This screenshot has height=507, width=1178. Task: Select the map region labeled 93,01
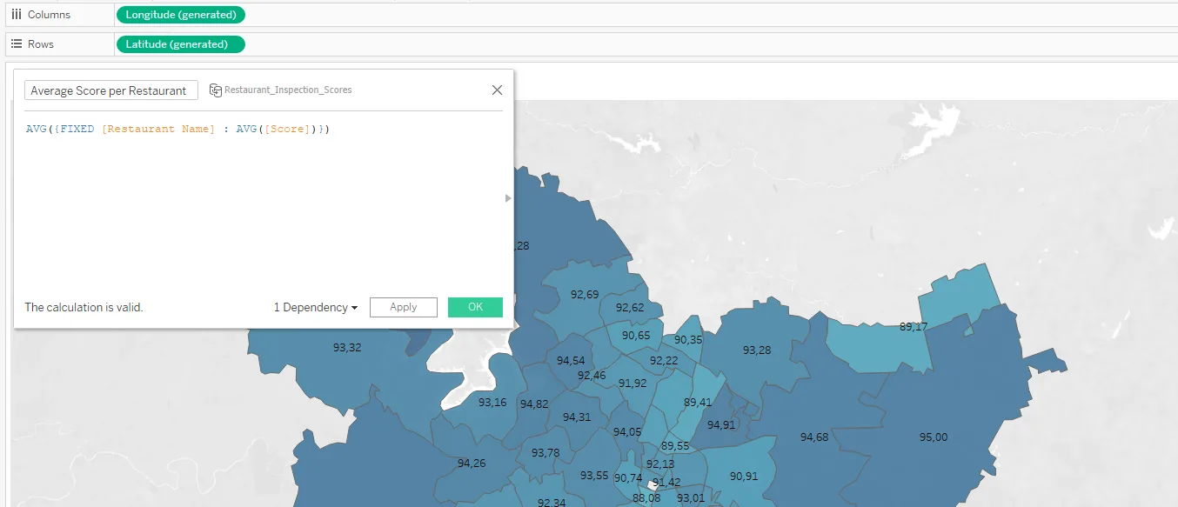click(x=691, y=498)
